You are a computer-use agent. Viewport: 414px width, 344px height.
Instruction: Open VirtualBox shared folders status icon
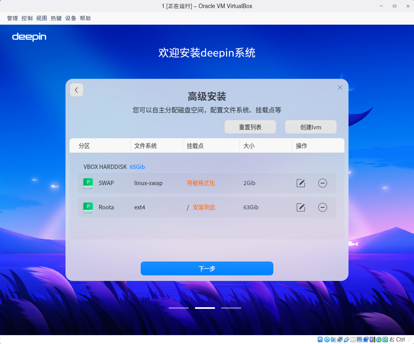[353, 340]
